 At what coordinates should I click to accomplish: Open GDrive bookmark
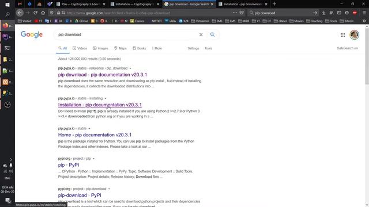click(81, 21)
